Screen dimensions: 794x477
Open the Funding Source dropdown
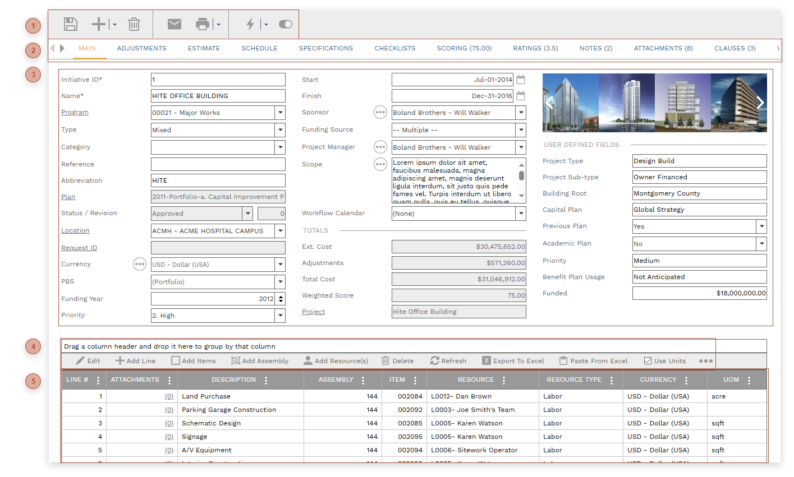pyautogui.click(x=521, y=130)
